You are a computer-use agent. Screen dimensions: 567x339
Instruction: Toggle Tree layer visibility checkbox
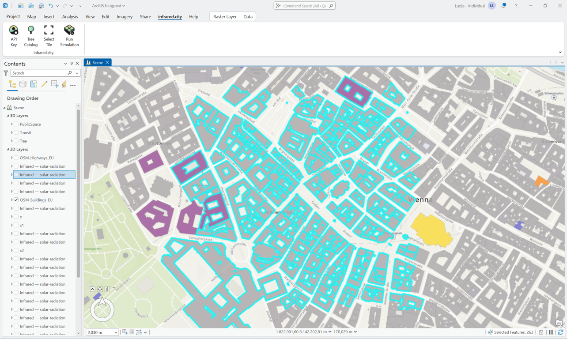tap(16, 141)
